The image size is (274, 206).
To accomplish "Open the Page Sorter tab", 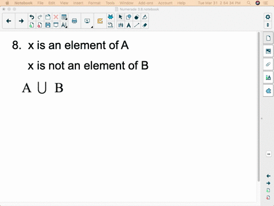I will pos(268,38).
